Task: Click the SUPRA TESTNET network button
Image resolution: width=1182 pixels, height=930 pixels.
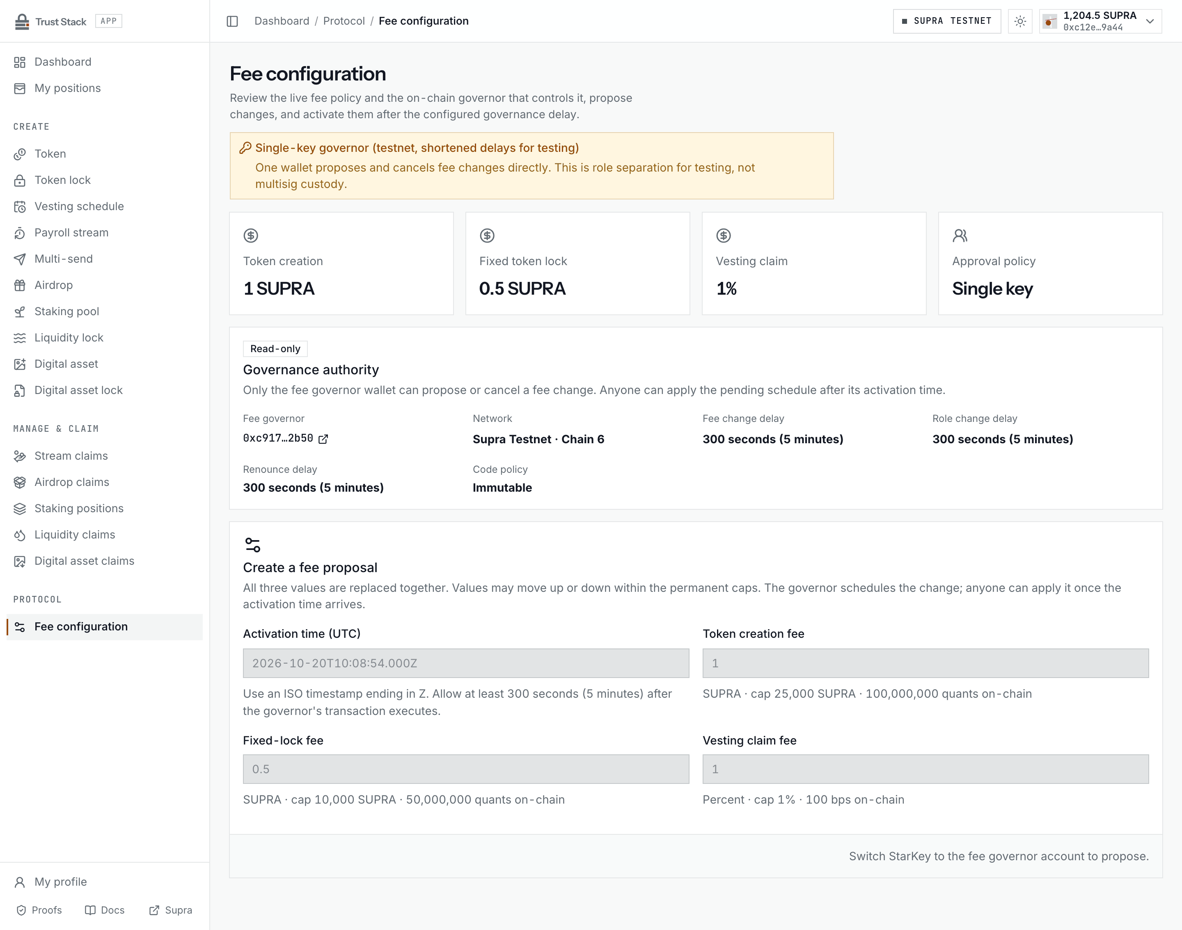Action: click(x=947, y=21)
